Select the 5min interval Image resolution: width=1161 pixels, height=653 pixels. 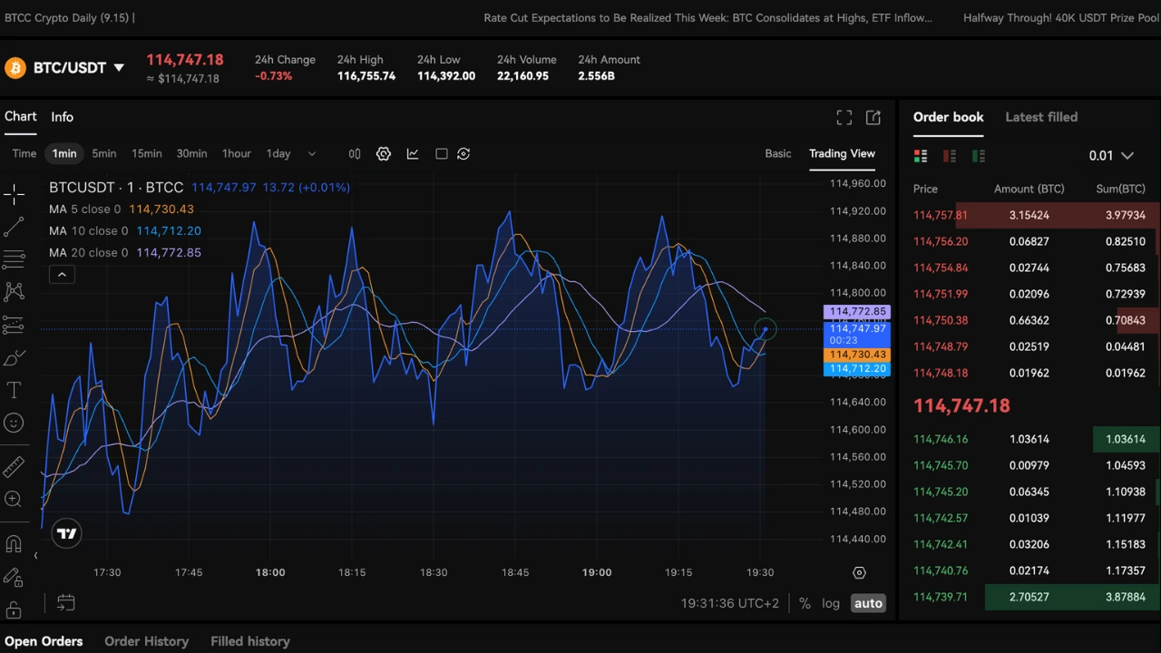104,154
